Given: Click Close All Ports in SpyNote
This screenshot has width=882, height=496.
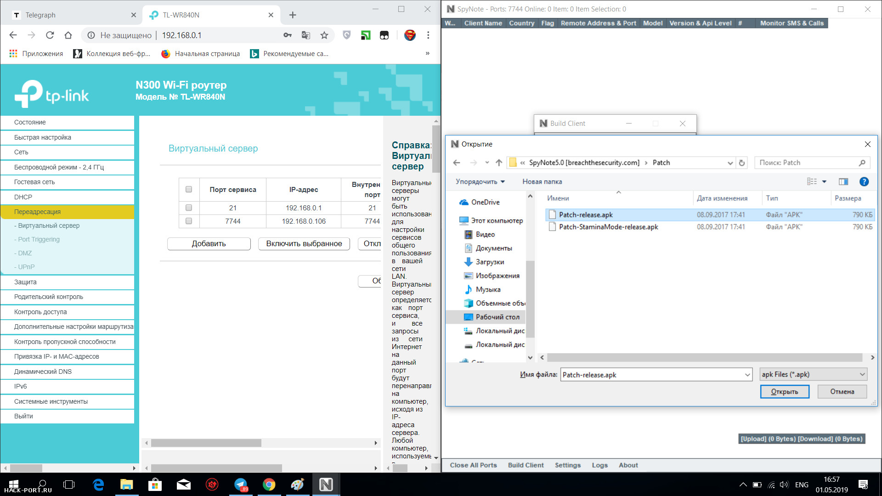Looking at the screenshot, I should pyautogui.click(x=473, y=465).
